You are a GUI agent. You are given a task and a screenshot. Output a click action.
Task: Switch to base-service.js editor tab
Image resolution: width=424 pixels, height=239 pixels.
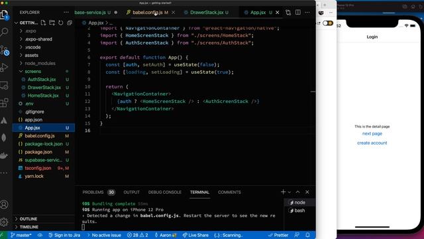coord(92,13)
